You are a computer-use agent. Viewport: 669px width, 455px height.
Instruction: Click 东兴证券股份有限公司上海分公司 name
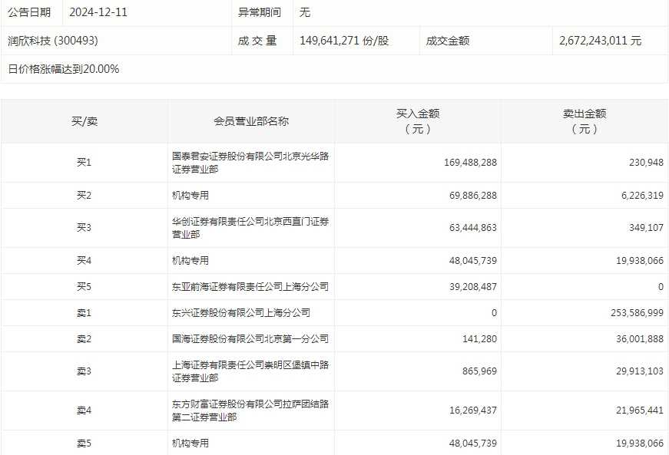pos(241,313)
